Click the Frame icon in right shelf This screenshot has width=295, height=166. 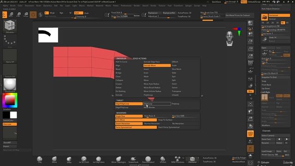pos(250,104)
